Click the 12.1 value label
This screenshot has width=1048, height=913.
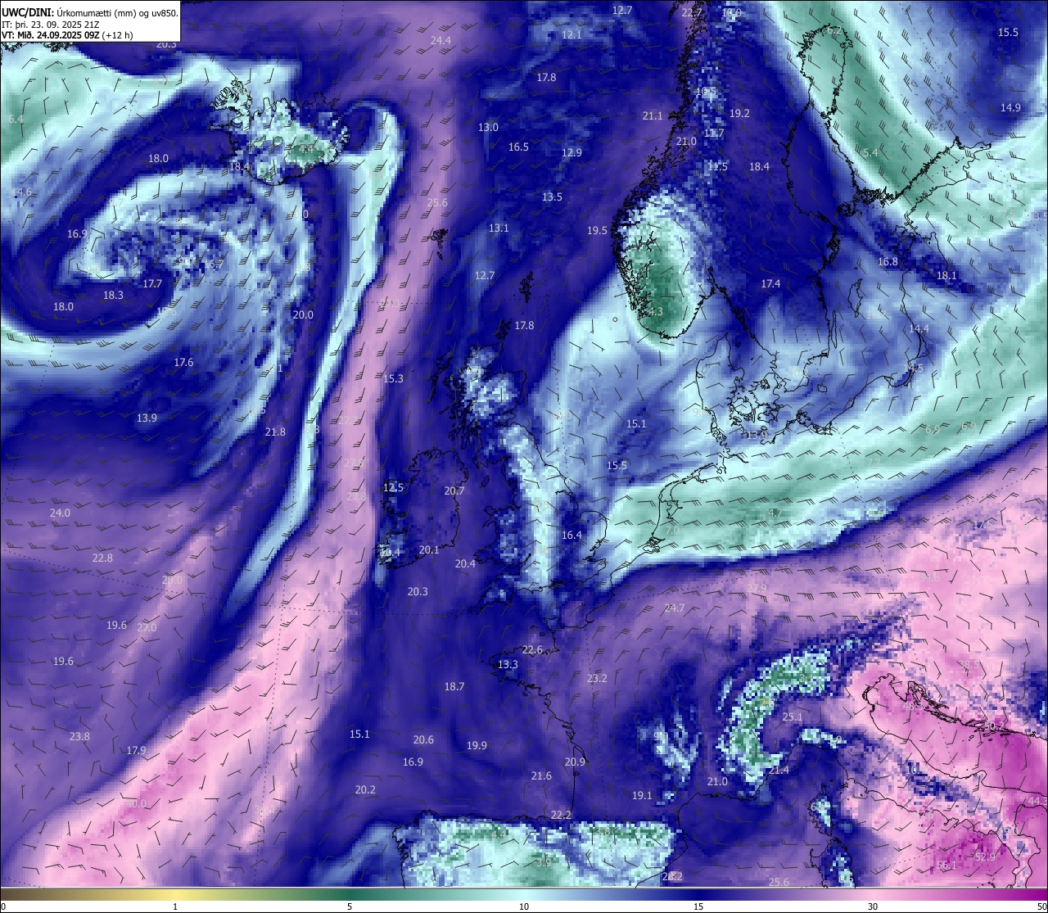point(572,34)
